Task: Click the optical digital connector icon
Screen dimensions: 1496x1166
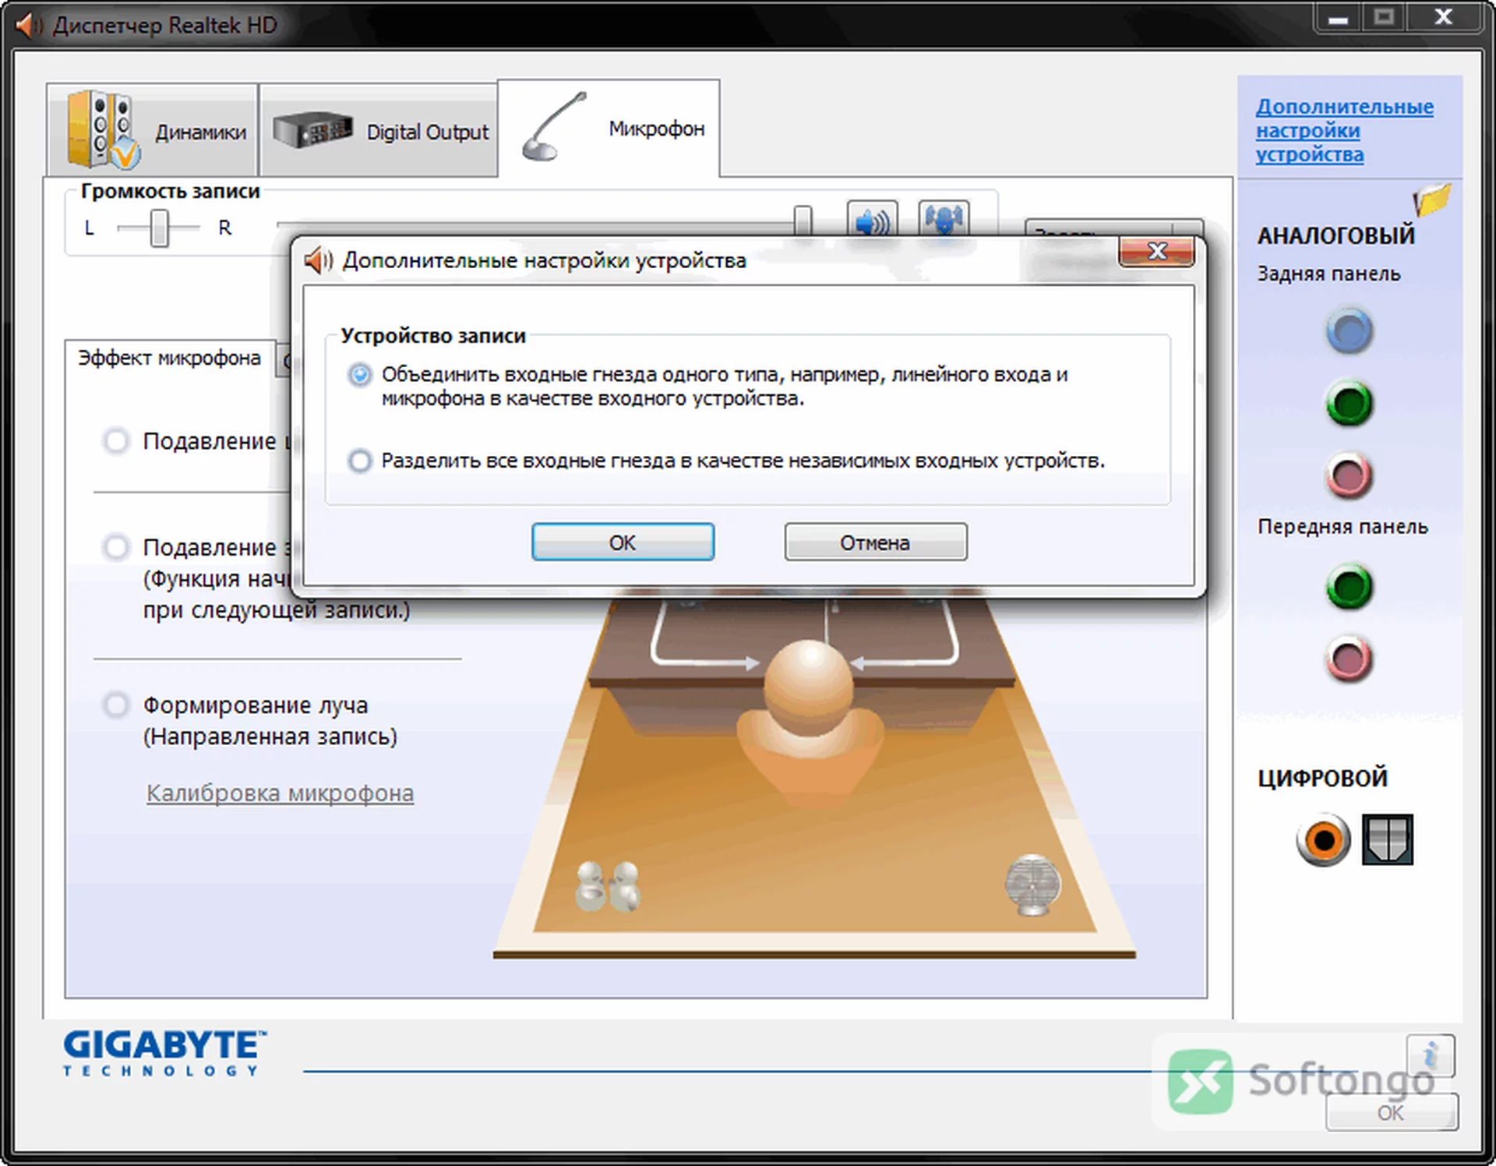Action: pyautogui.click(x=1388, y=839)
